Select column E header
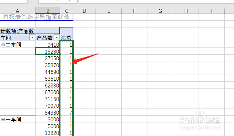The image size is (234, 136). point(109,11)
